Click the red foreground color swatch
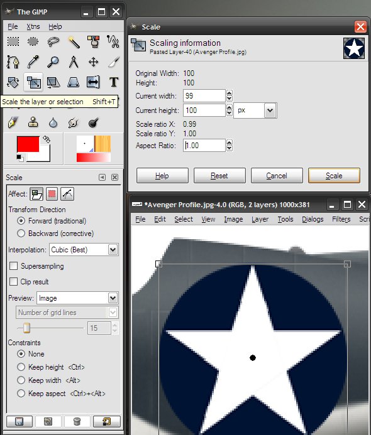371x435 pixels. [x=28, y=144]
